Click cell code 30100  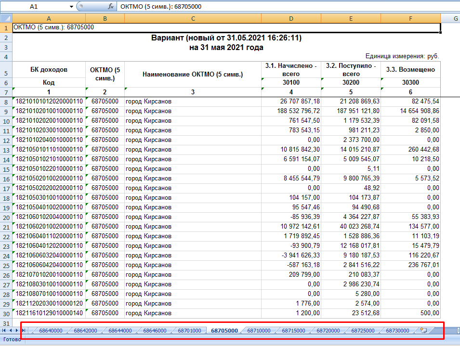point(291,82)
